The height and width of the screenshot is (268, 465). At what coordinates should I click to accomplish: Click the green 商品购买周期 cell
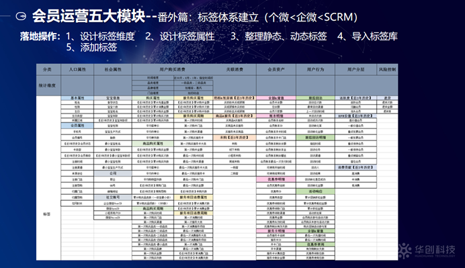click(153, 209)
